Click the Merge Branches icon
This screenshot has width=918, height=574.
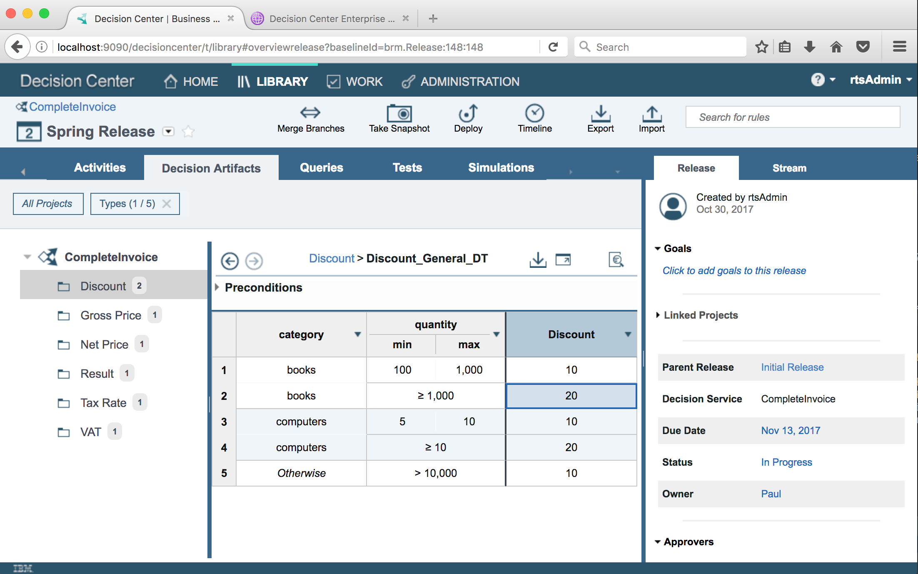point(310,113)
